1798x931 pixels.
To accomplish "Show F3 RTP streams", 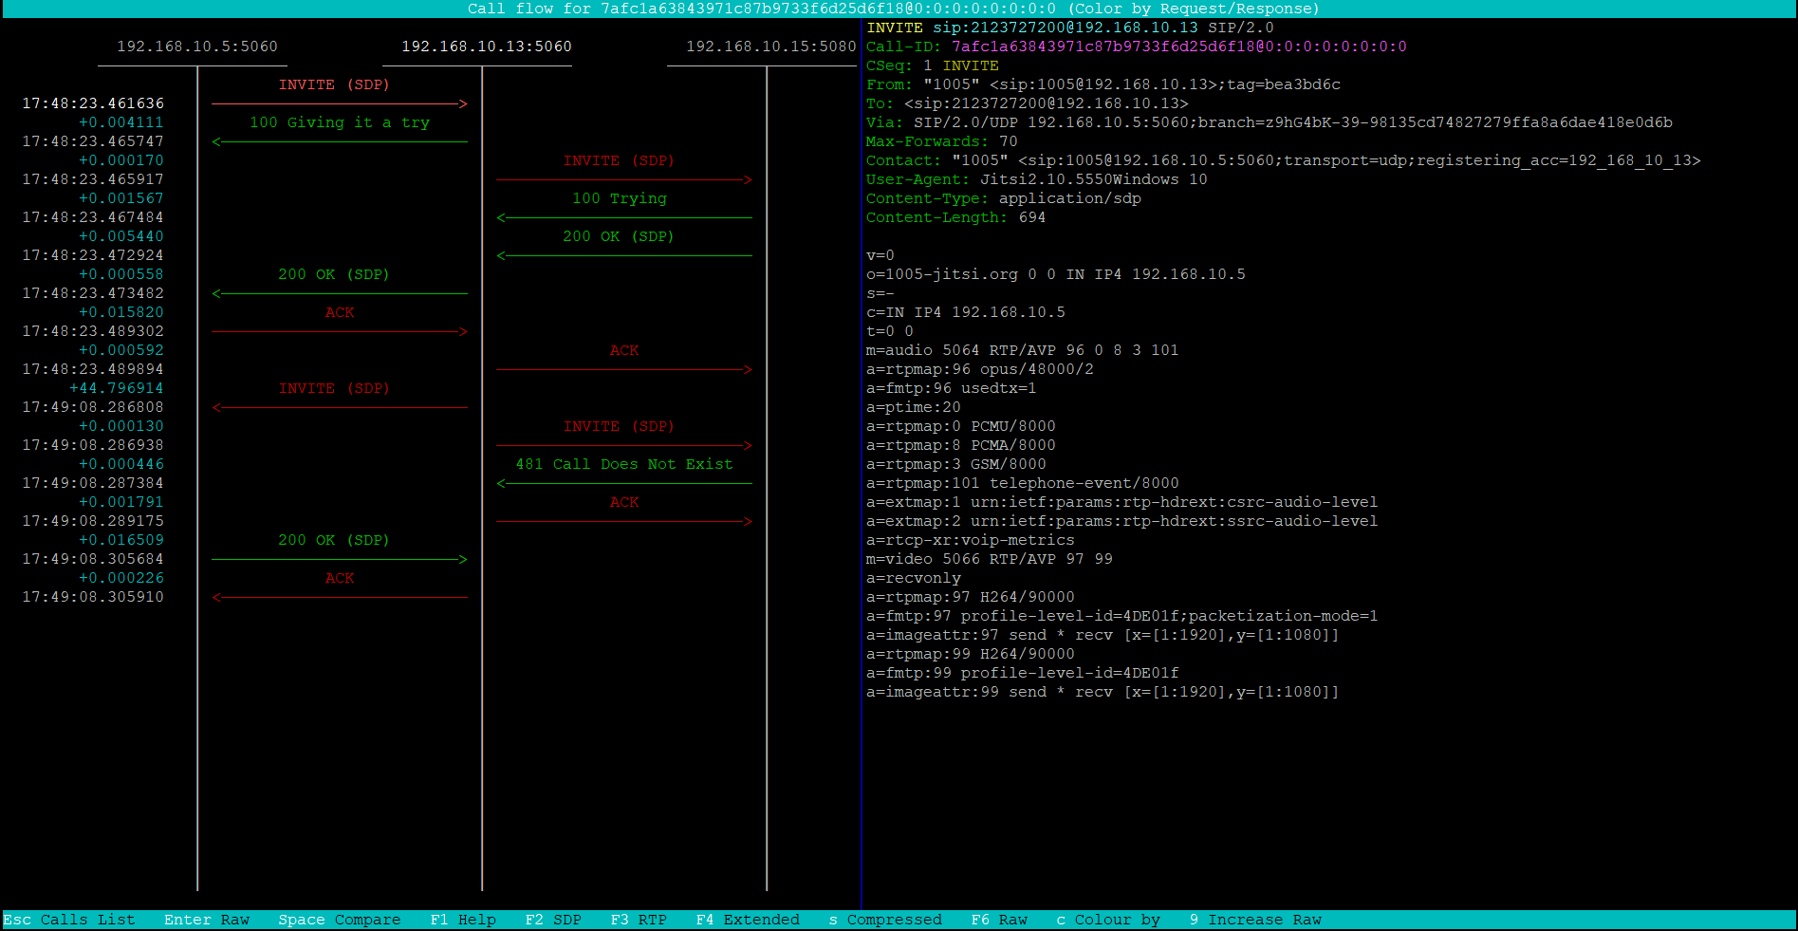I will pyautogui.click(x=639, y=919).
